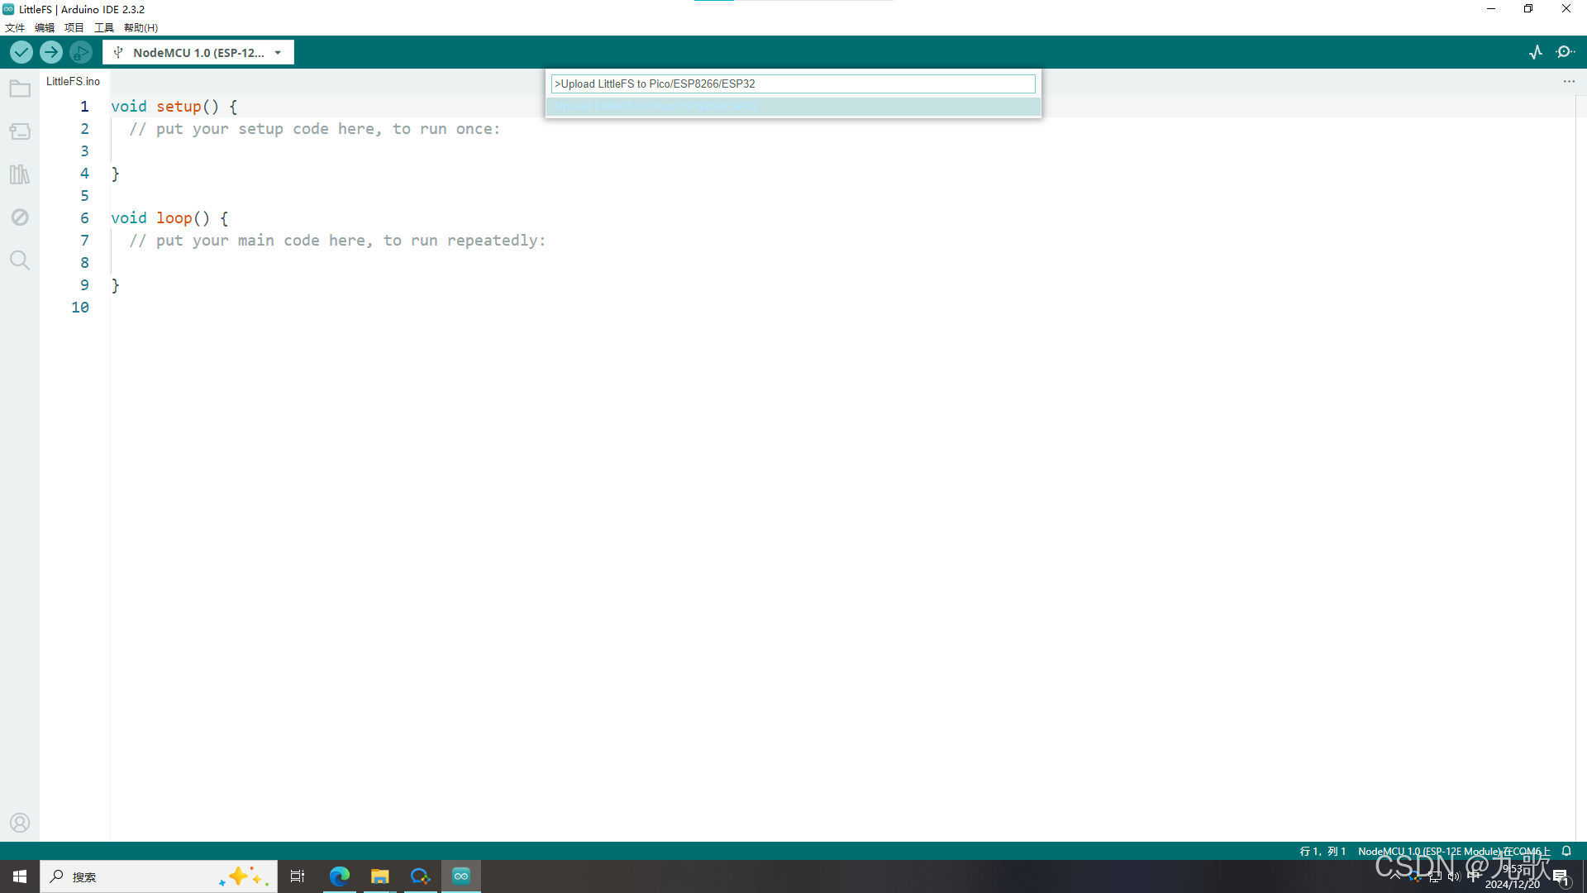Image resolution: width=1587 pixels, height=893 pixels.
Task: Click the Verify sketch checkmark icon
Action: 21,52
